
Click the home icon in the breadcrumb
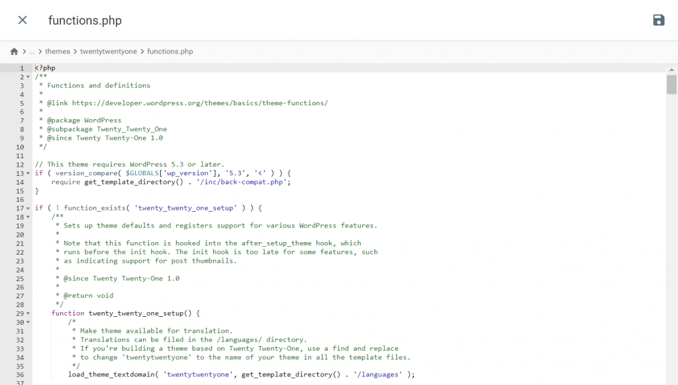[13, 51]
